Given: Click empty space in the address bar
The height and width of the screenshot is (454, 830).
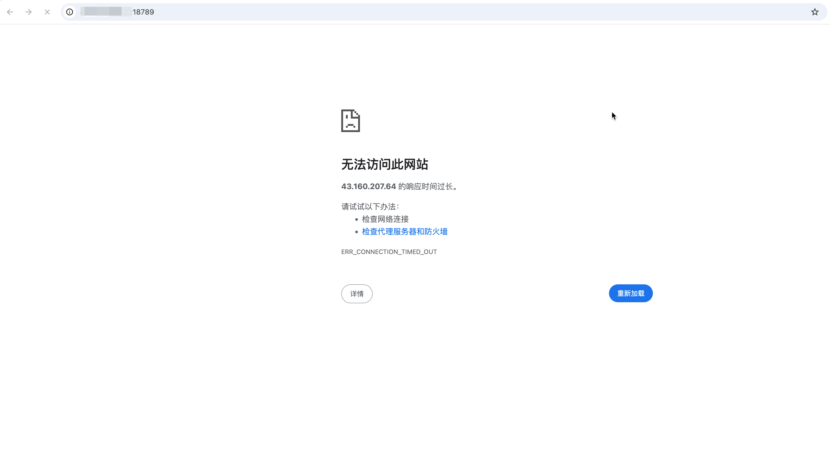Looking at the screenshot, I should coord(451,12).
